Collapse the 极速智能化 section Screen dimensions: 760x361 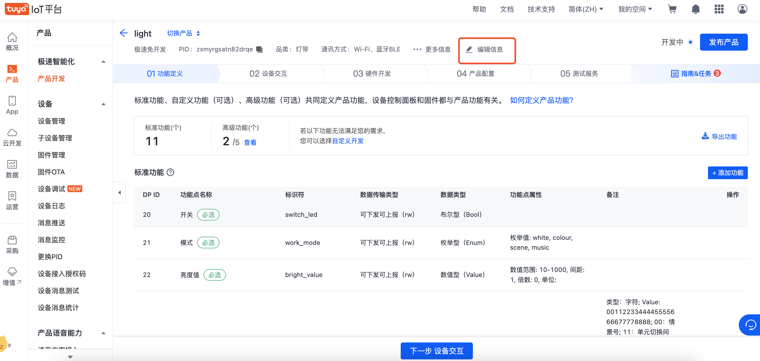103,61
